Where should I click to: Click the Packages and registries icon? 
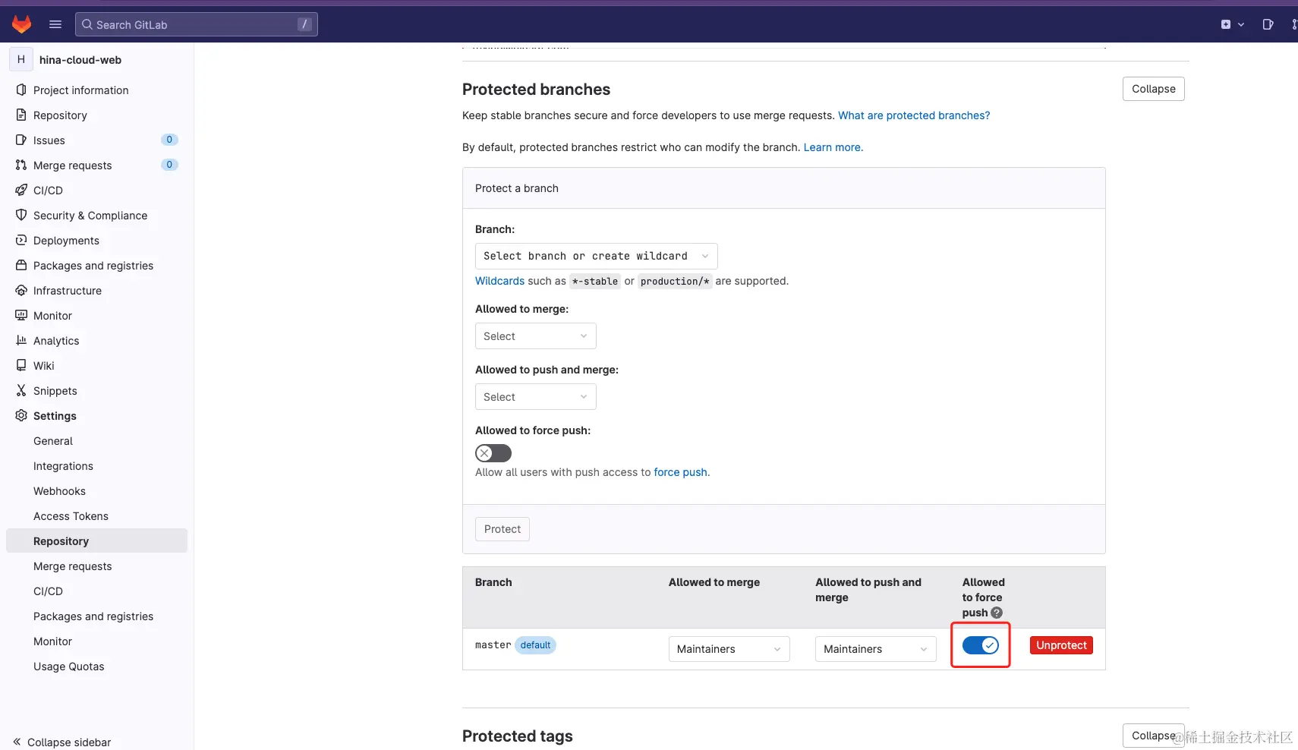pyautogui.click(x=21, y=265)
